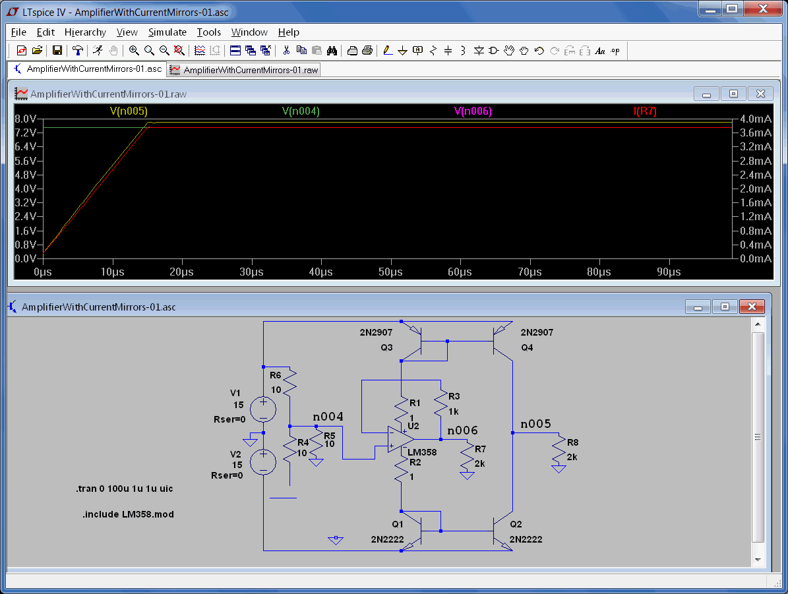Click the Halt simulation hand icon
This screenshot has height=594, width=788.
(113, 51)
